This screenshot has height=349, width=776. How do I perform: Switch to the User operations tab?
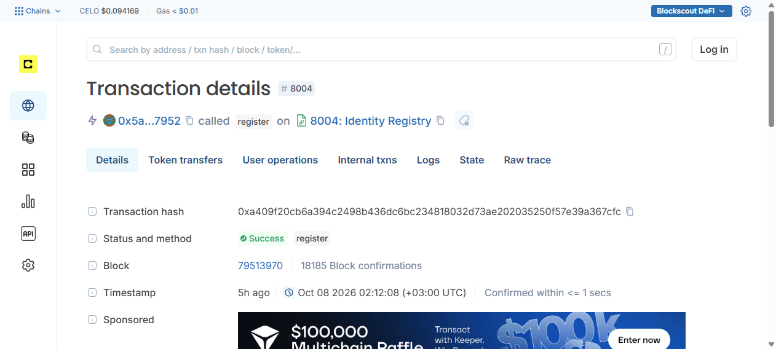pos(280,160)
